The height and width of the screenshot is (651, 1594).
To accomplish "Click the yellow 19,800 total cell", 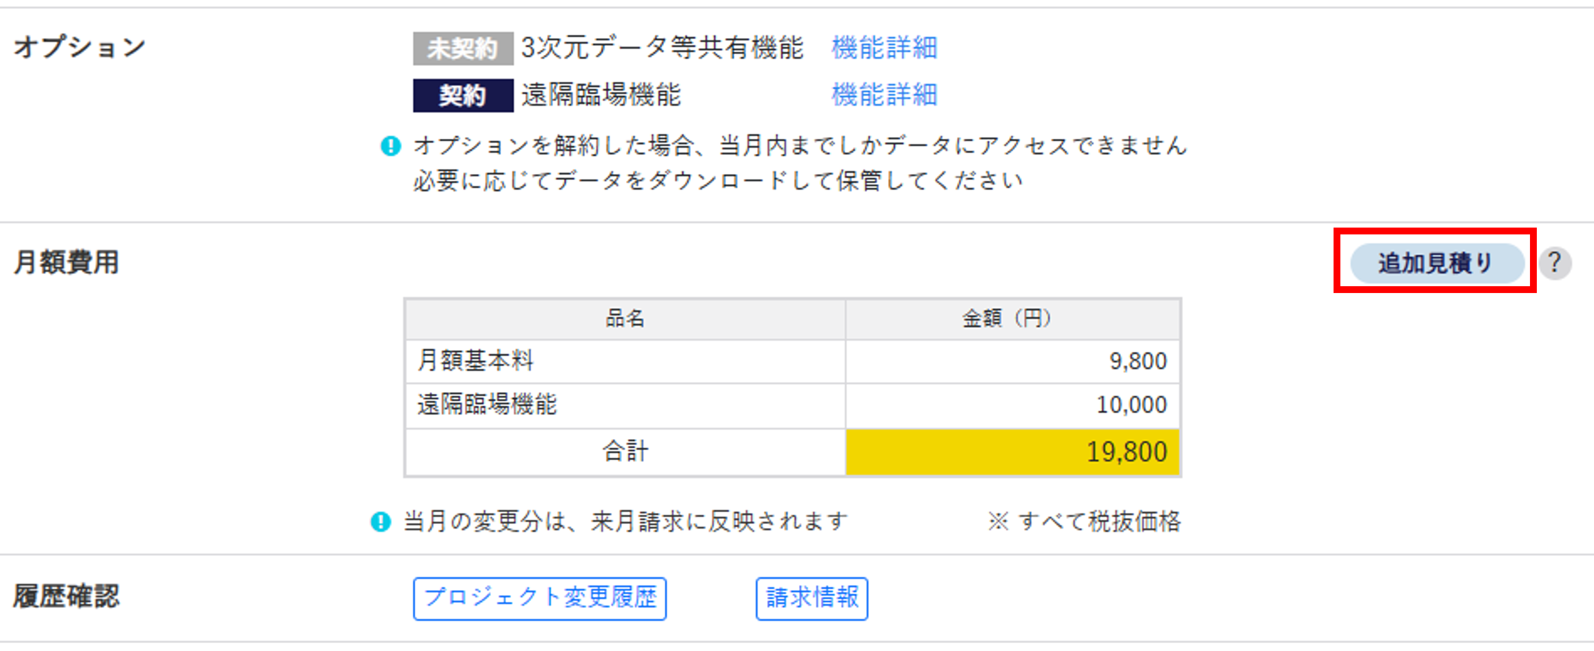I will coord(1012,452).
